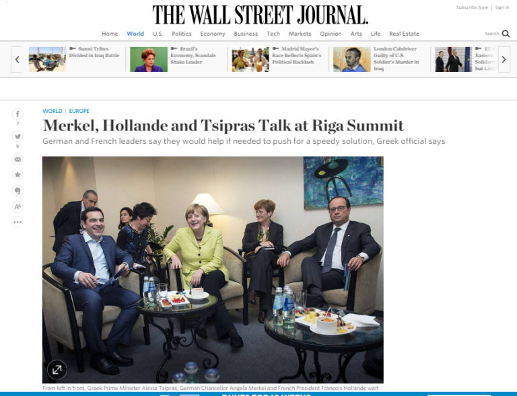Click the Subscribe Now link

[472, 7]
